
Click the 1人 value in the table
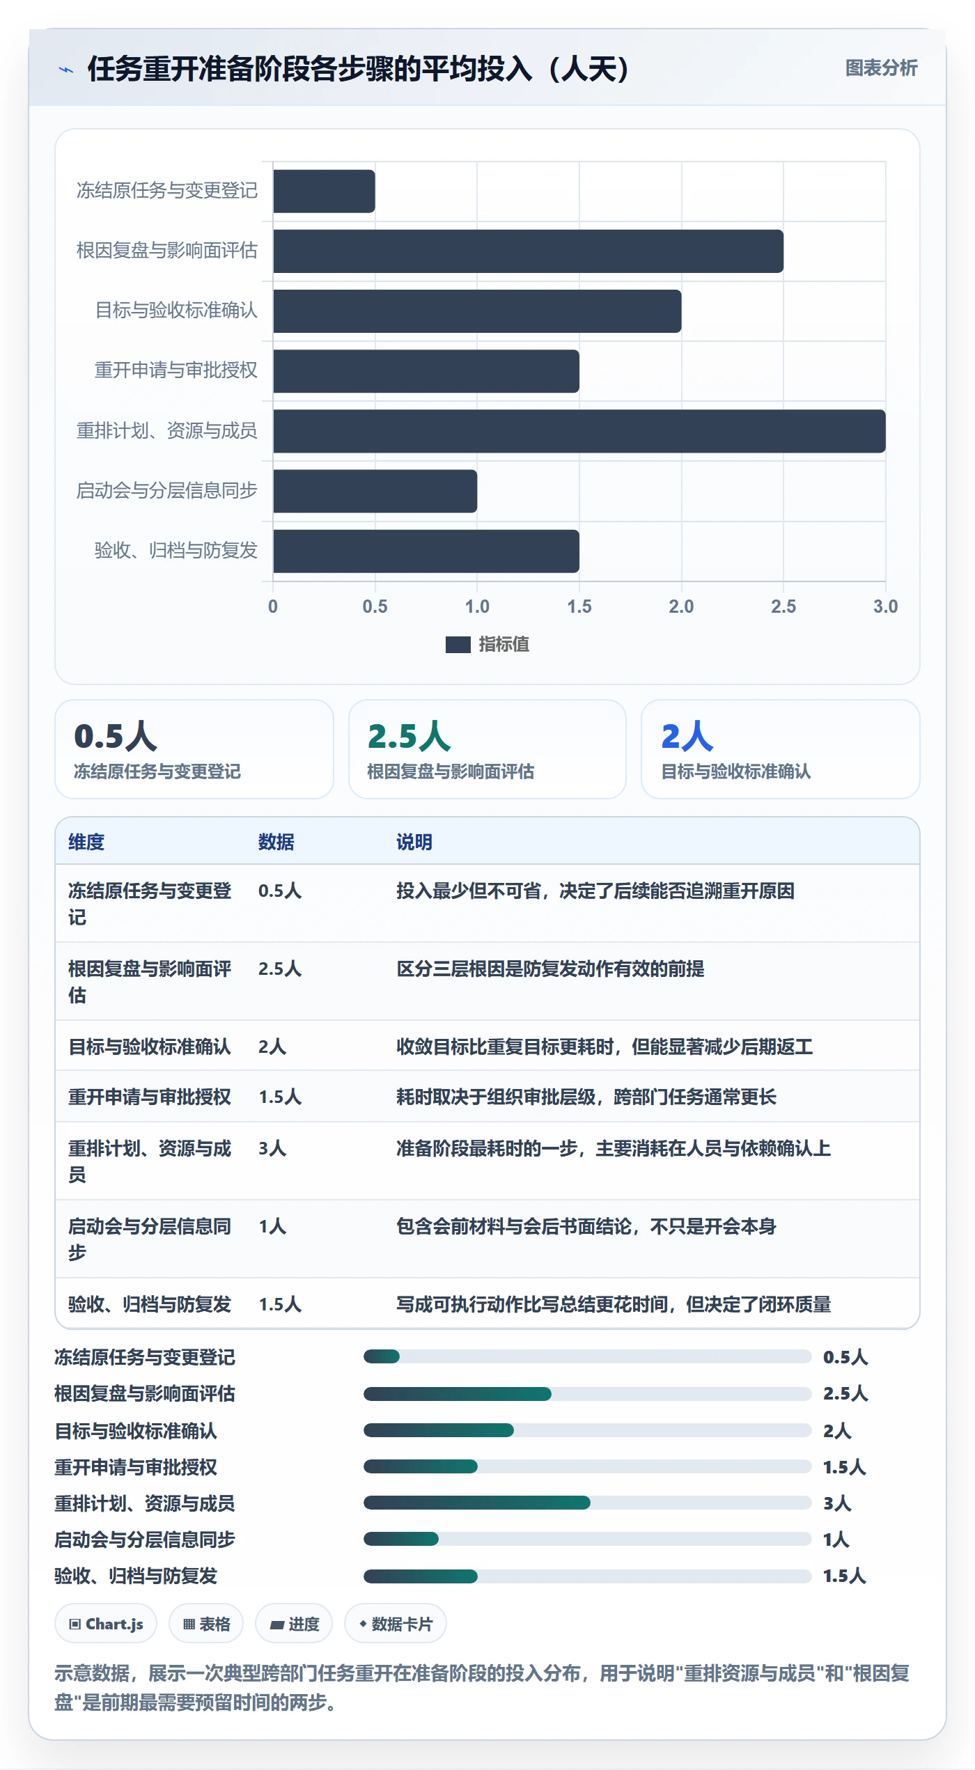click(x=272, y=1226)
